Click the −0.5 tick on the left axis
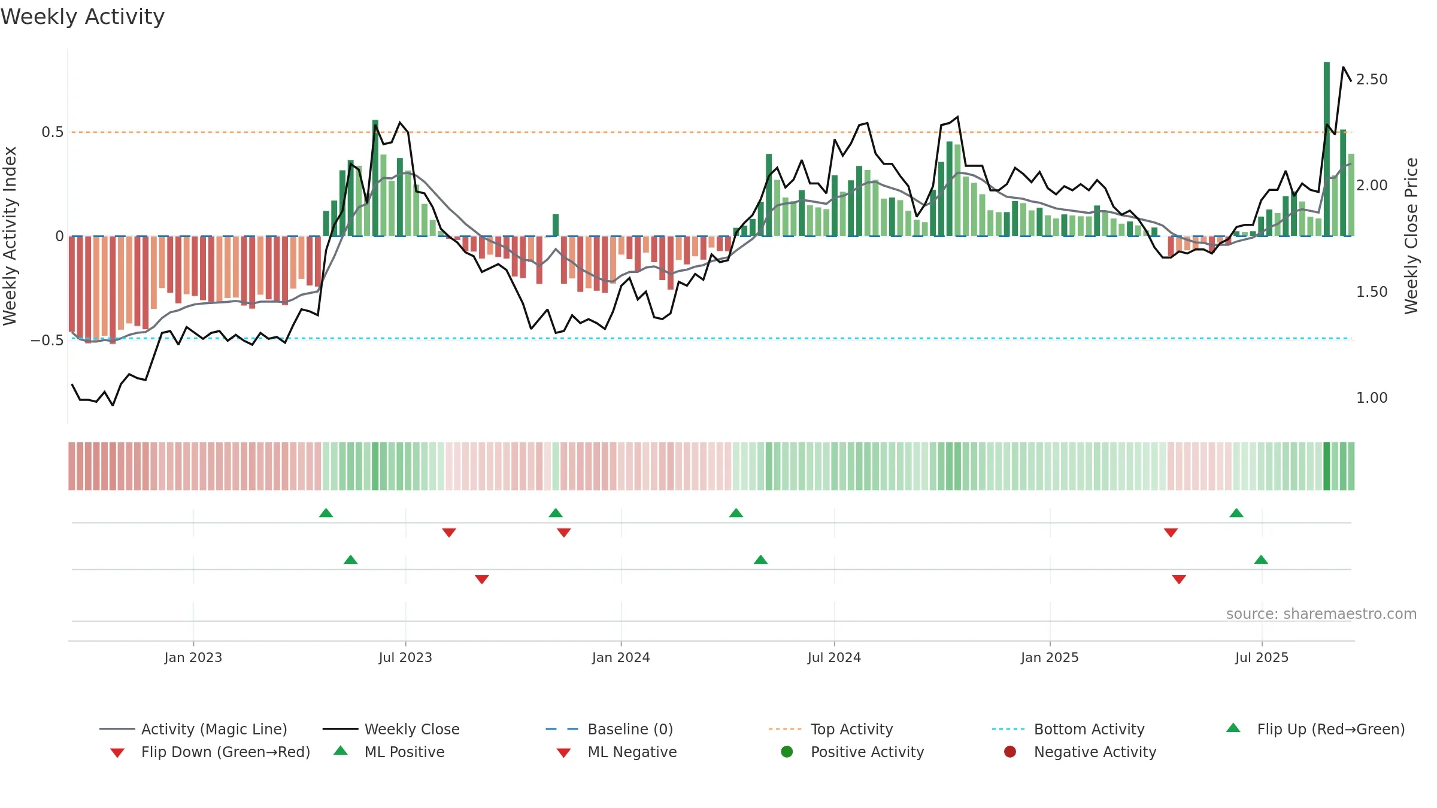Viewport: 1437px width, 808px height. click(x=47, y=341)
